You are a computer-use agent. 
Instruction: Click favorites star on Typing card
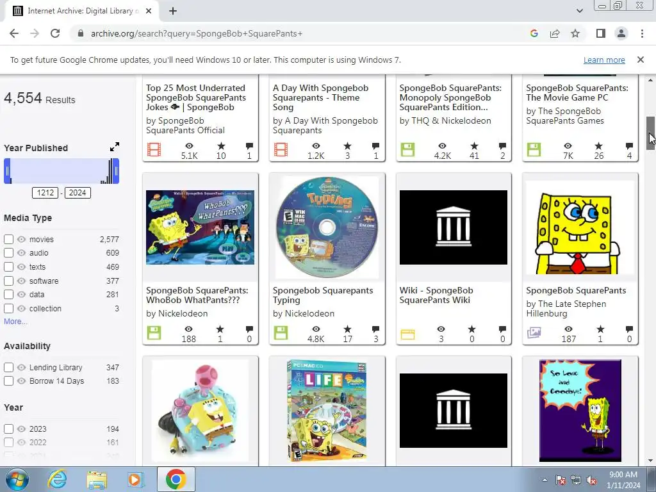[x=347, y=329]
